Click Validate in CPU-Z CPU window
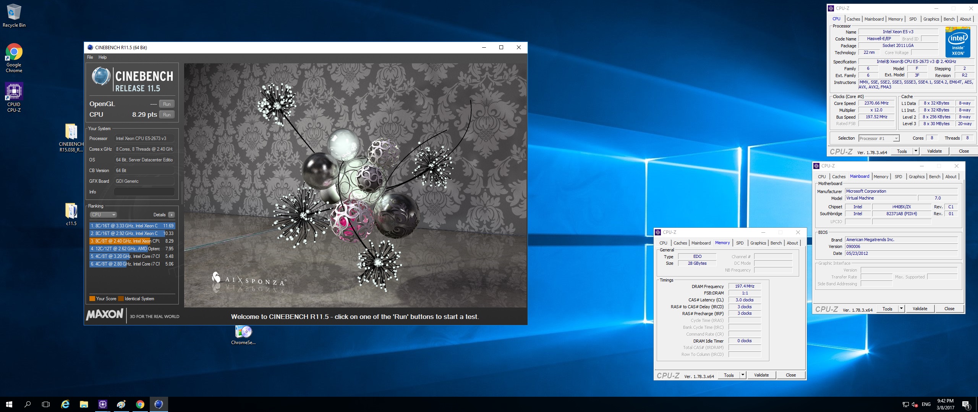Screen dimensions: 978x412 point(934,151)
